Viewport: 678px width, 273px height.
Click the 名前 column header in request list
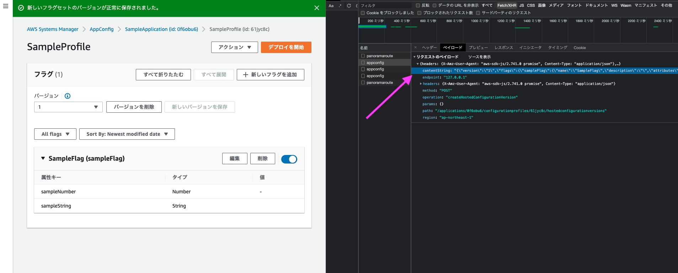(385, 48)
